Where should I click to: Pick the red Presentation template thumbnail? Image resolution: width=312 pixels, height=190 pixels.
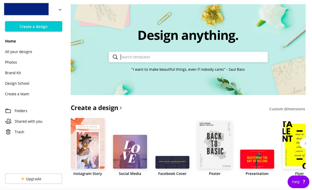pos(257,159)
